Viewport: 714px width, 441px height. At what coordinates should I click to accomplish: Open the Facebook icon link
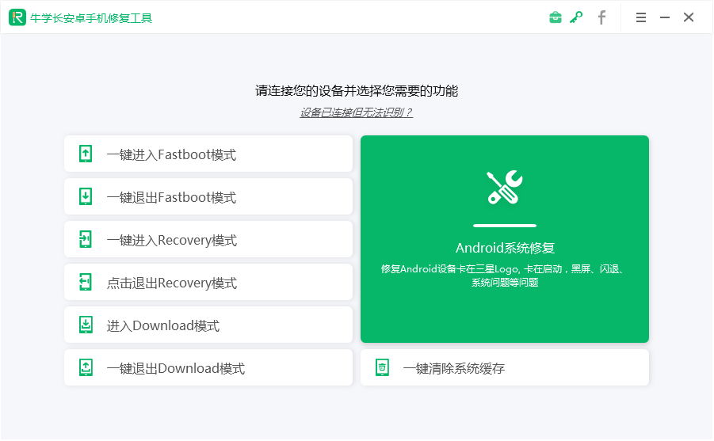[601, 17]
